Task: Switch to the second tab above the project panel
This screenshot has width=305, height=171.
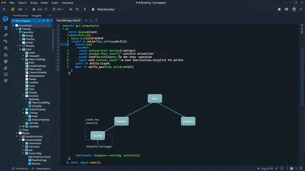Action: [36, 15]
